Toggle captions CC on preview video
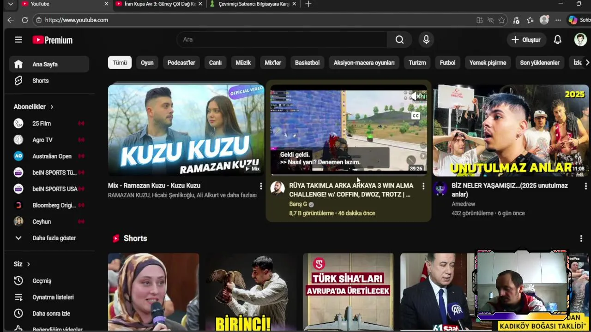 [x=416, y=116]
